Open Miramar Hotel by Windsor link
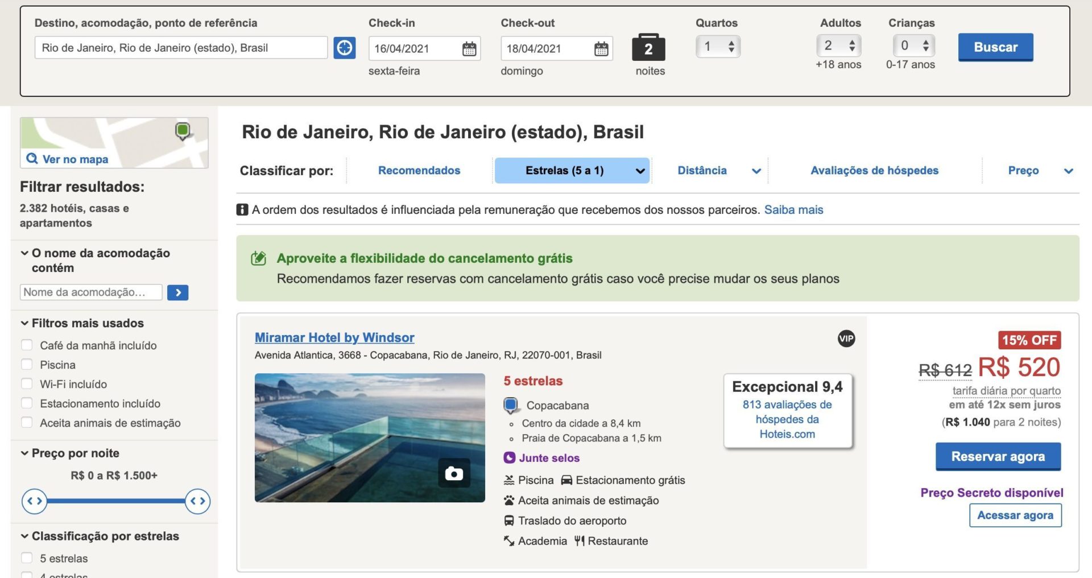This screenshot has width=1092, height=578. tap(334, 337)
